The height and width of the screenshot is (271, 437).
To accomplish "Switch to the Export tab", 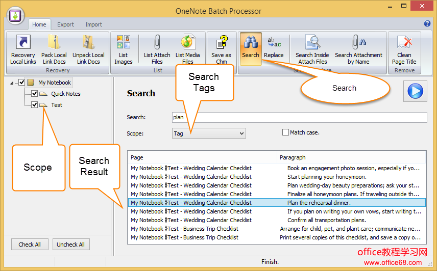I will tap(65, 24).
